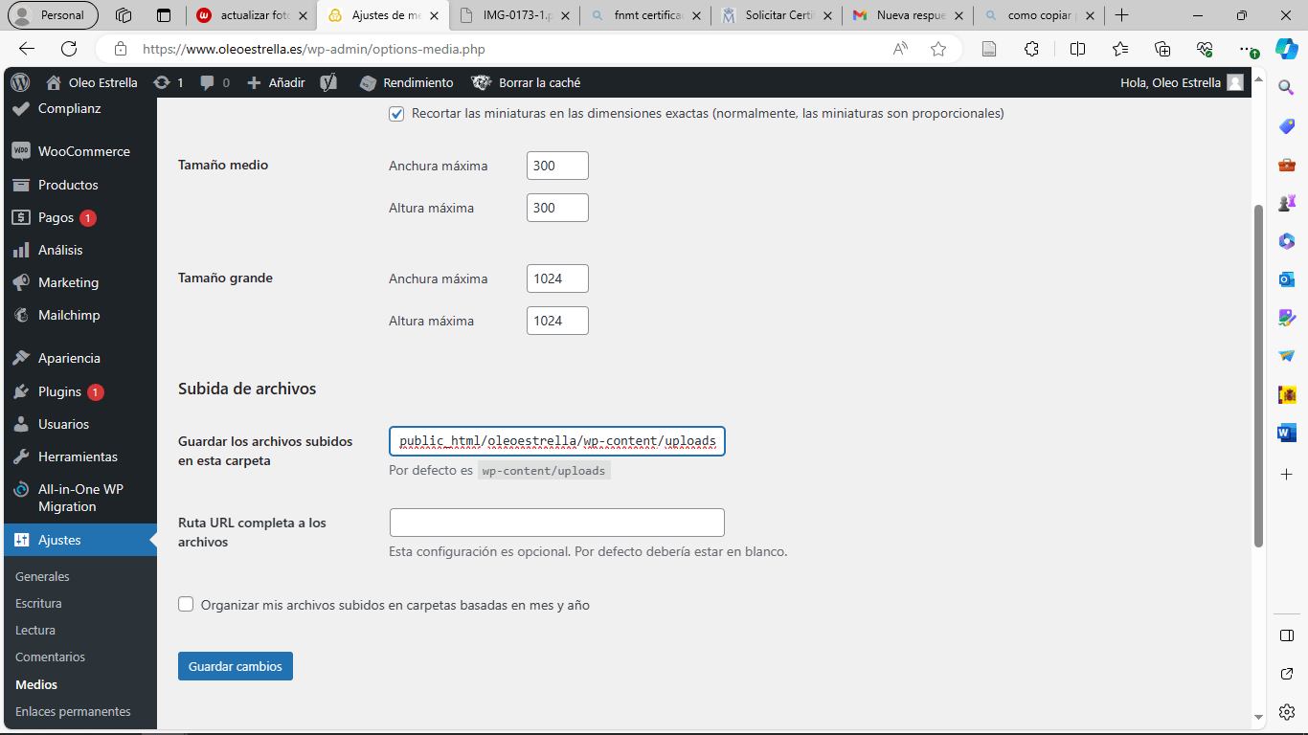Image resolution: width=1308 pixels, height=735 pixels.
Task: Open All-in-One WP Migration
Action: tap(79, 498)
